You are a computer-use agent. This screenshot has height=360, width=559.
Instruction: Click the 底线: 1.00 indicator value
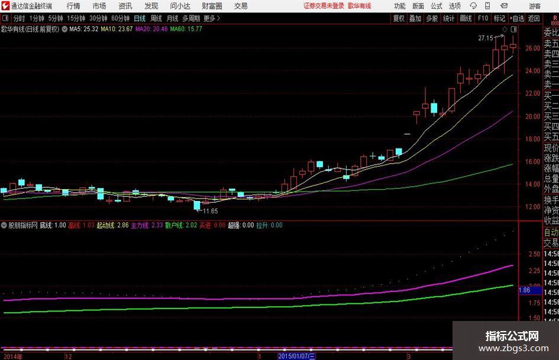[x=53, y=225]
